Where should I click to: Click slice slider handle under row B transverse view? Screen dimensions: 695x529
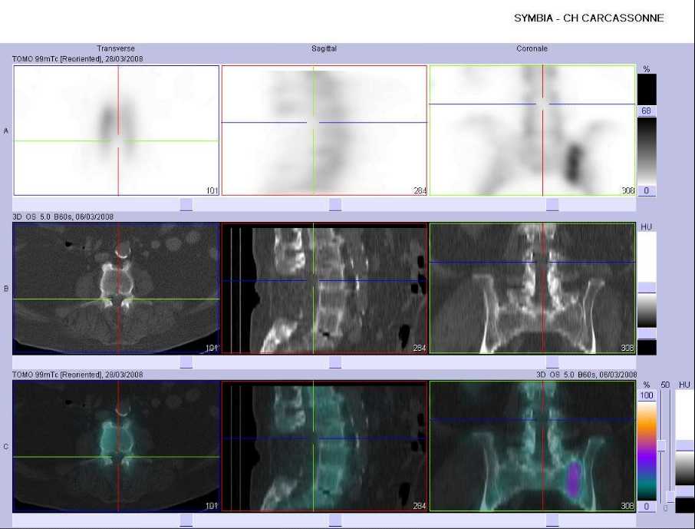tap(186, 362)
